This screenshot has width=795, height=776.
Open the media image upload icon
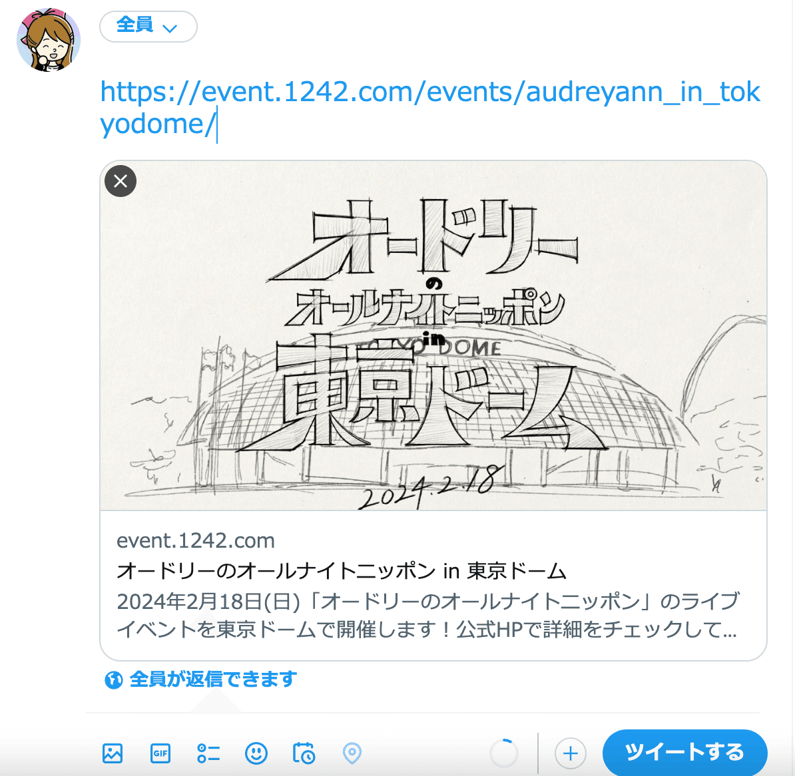click(x=112, y=753)
